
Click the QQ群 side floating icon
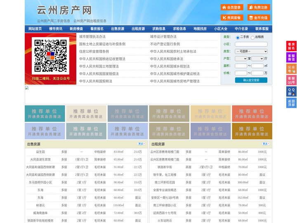[291, 92]
